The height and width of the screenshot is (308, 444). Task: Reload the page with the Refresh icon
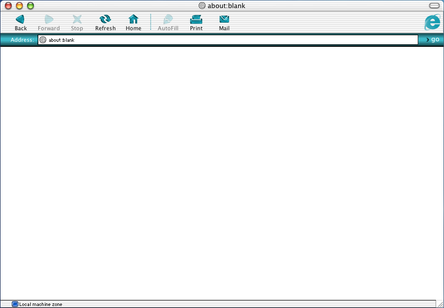tap(105, 20)
